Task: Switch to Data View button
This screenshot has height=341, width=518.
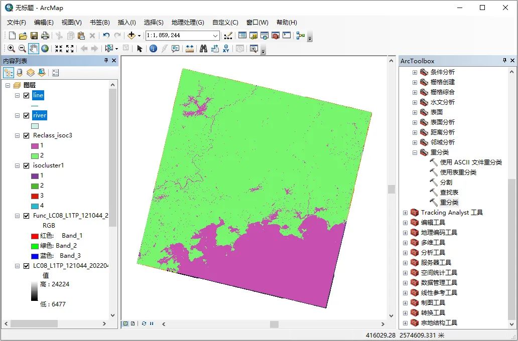Action: 125,323
